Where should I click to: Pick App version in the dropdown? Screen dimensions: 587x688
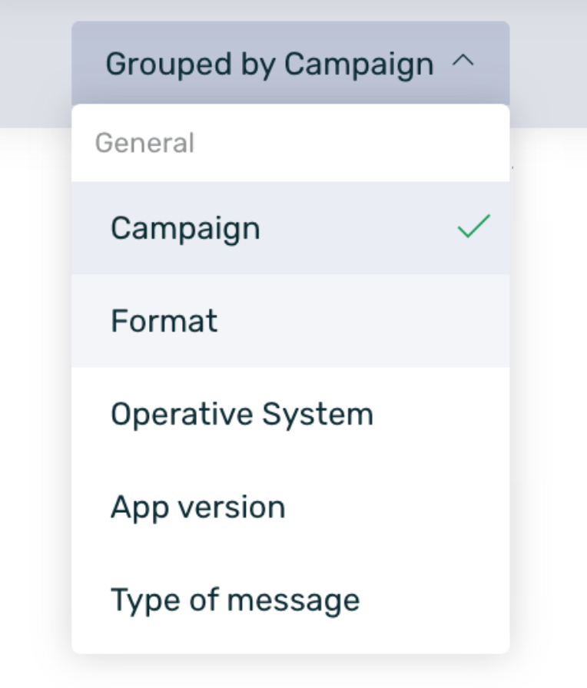click(197, 507)
